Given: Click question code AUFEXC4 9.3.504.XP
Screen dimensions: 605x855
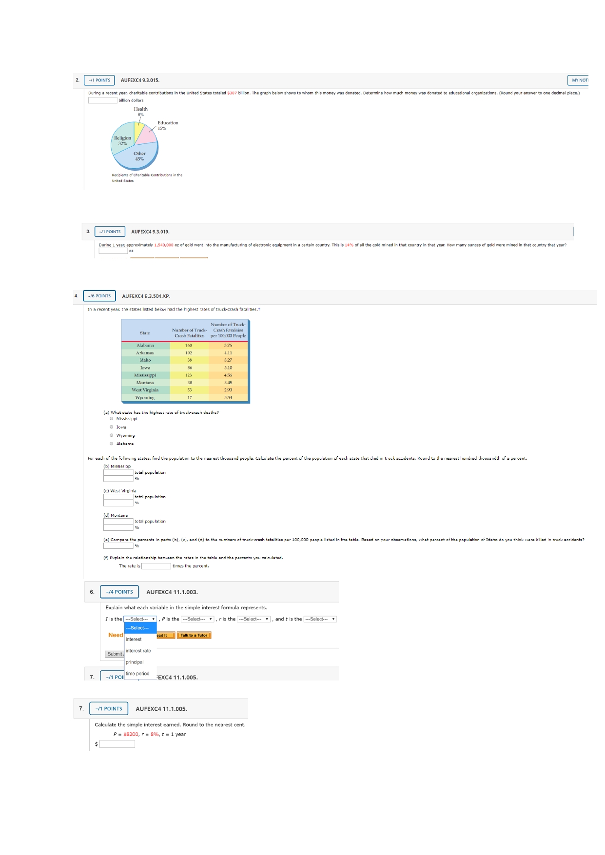Looking at the screenshot, I should (146, 296).
